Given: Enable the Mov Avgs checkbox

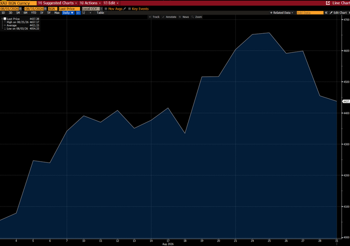Looking at the screenshot, I should [x=106, y=9].
